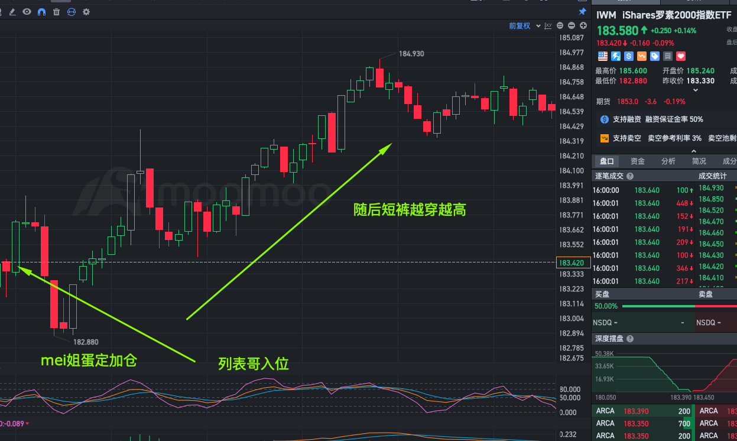Image resolution: width=737 pixels, height=441 pixels.
Task: Switch to the 资金 tab
Action: pyautogui.click(x=638, y=161)
